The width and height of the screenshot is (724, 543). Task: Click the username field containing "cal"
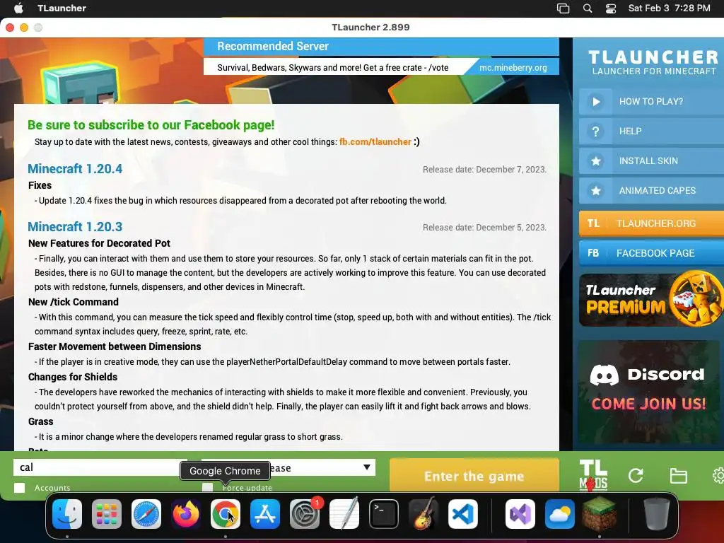tap(100, 467)
